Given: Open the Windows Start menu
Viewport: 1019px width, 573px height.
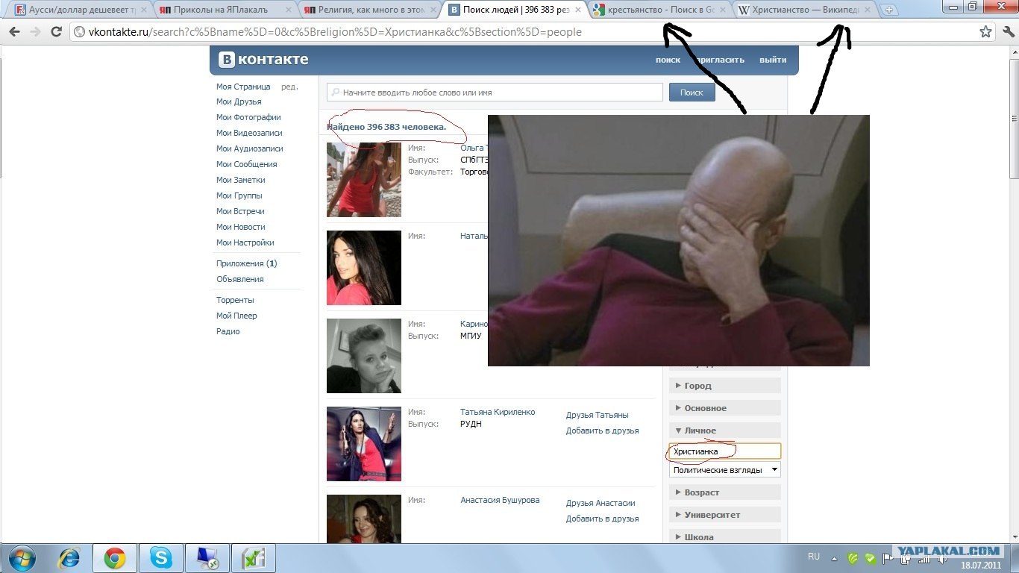Looking at the screenshot, I should tap(21, 558).
